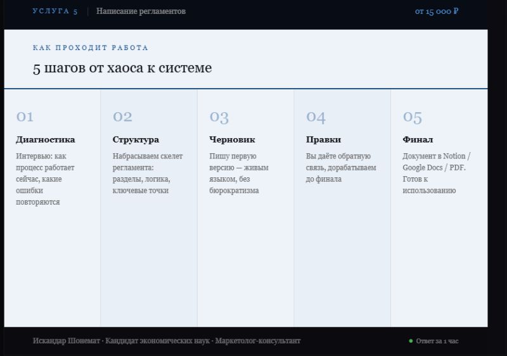The image size is (507, 356).
Task: Click step number 01
Action: [25, 117]
